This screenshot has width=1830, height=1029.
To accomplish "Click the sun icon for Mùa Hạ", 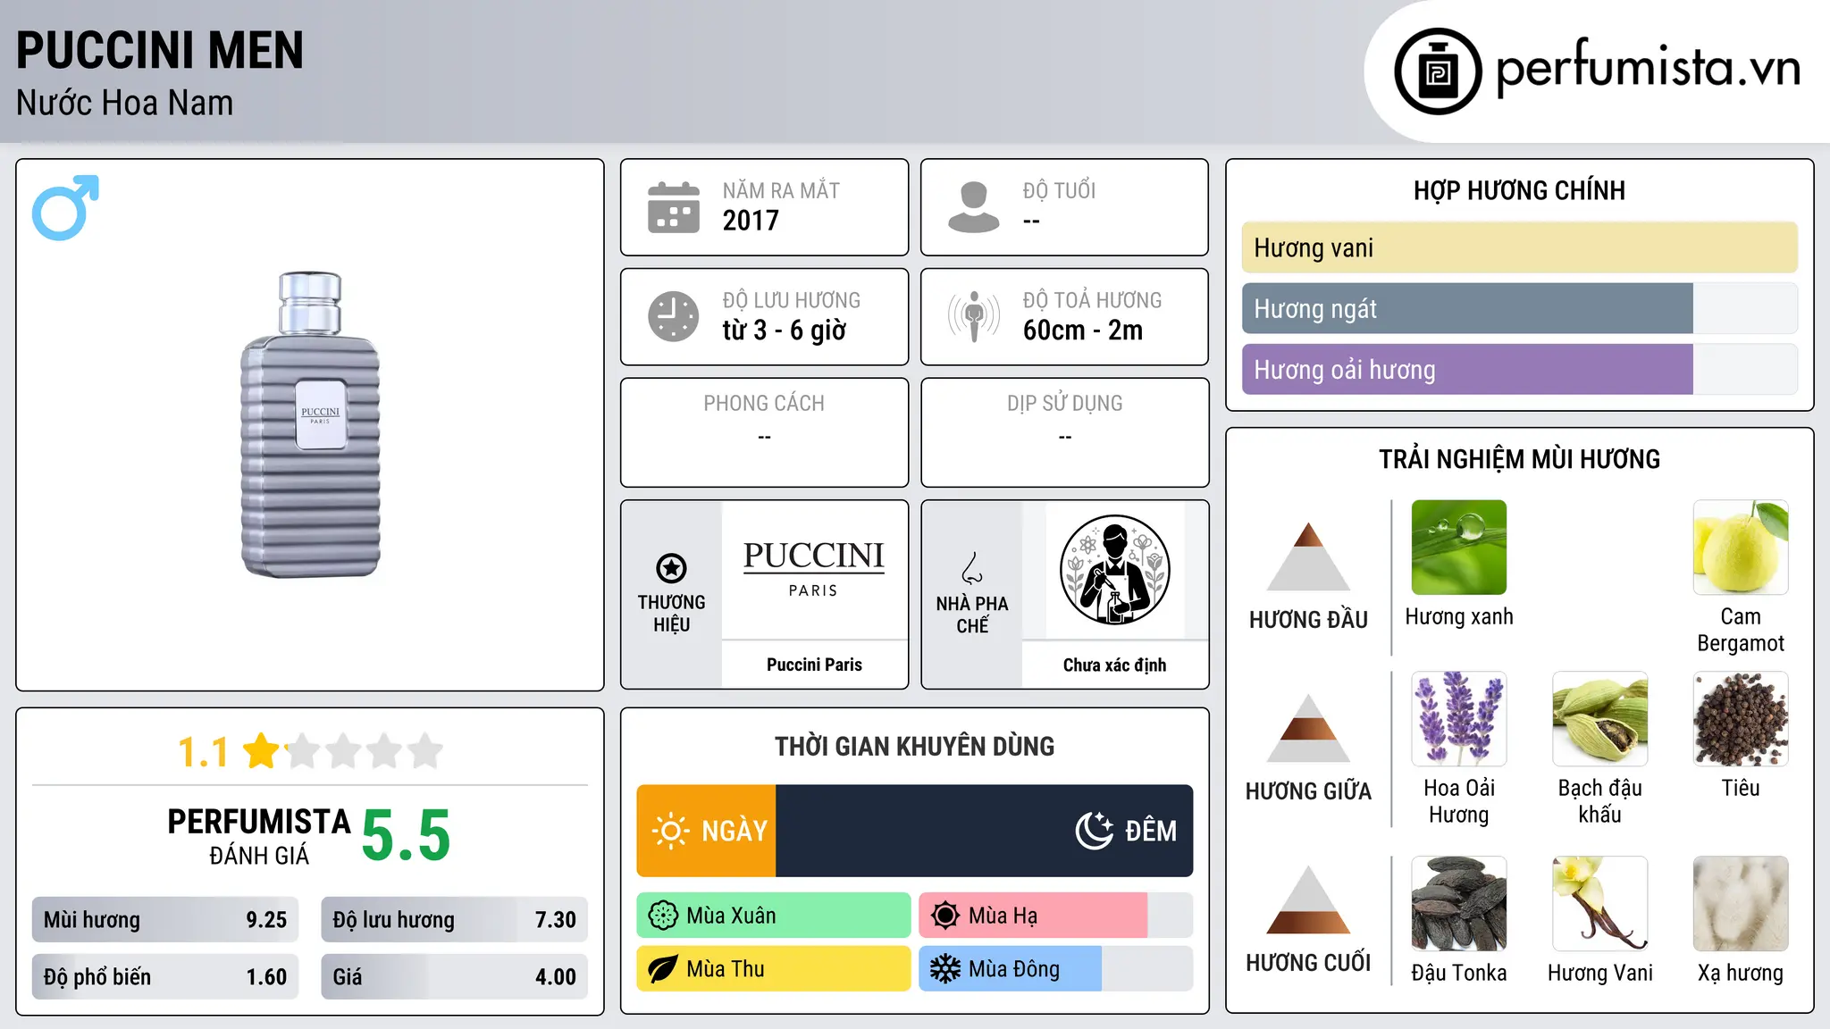I will click(x=945, y=916).
